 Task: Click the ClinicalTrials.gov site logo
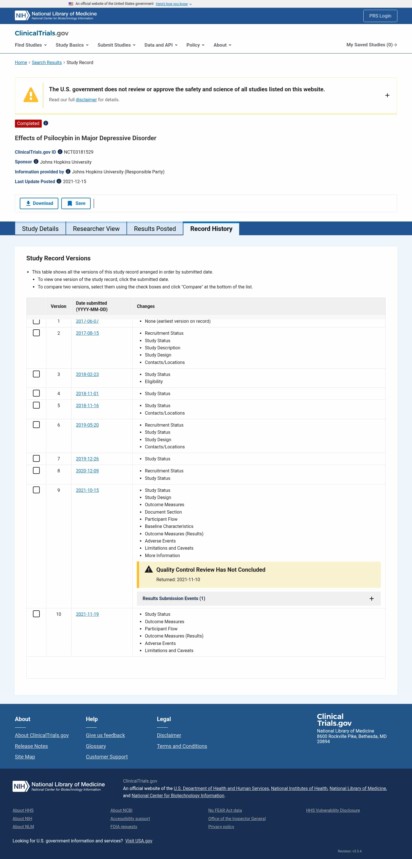(42, 33)
